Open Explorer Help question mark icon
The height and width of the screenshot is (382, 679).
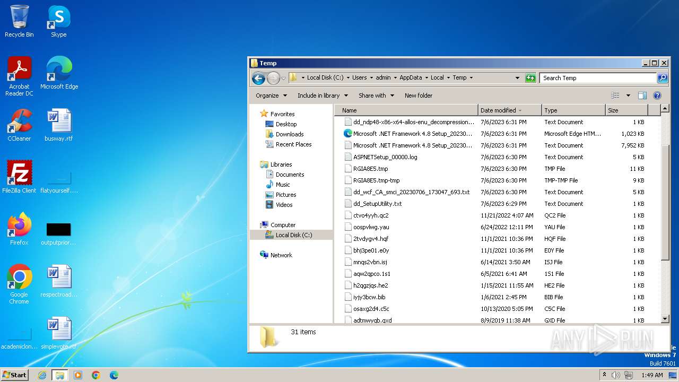tap(657, 95)
